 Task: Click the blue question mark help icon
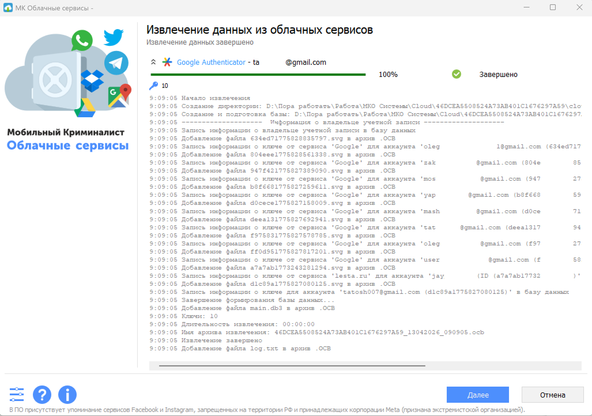point(42,394)
